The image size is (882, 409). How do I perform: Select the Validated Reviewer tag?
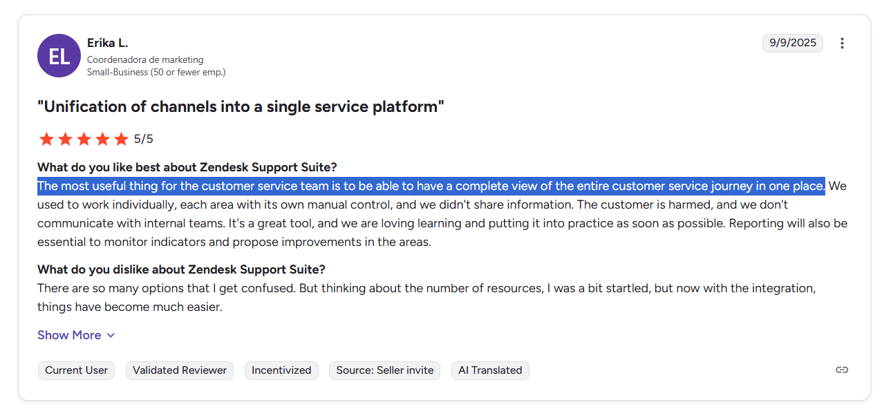pos(180,370)
